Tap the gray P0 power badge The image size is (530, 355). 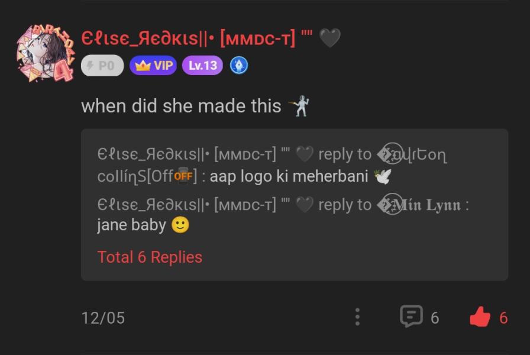coord(102,65)
